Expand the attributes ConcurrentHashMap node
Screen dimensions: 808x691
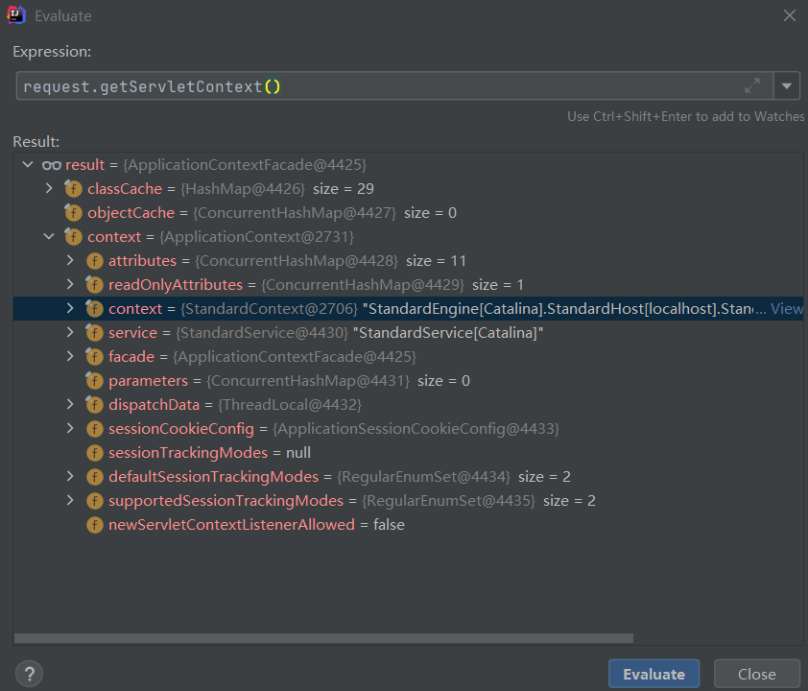(70, 261)
